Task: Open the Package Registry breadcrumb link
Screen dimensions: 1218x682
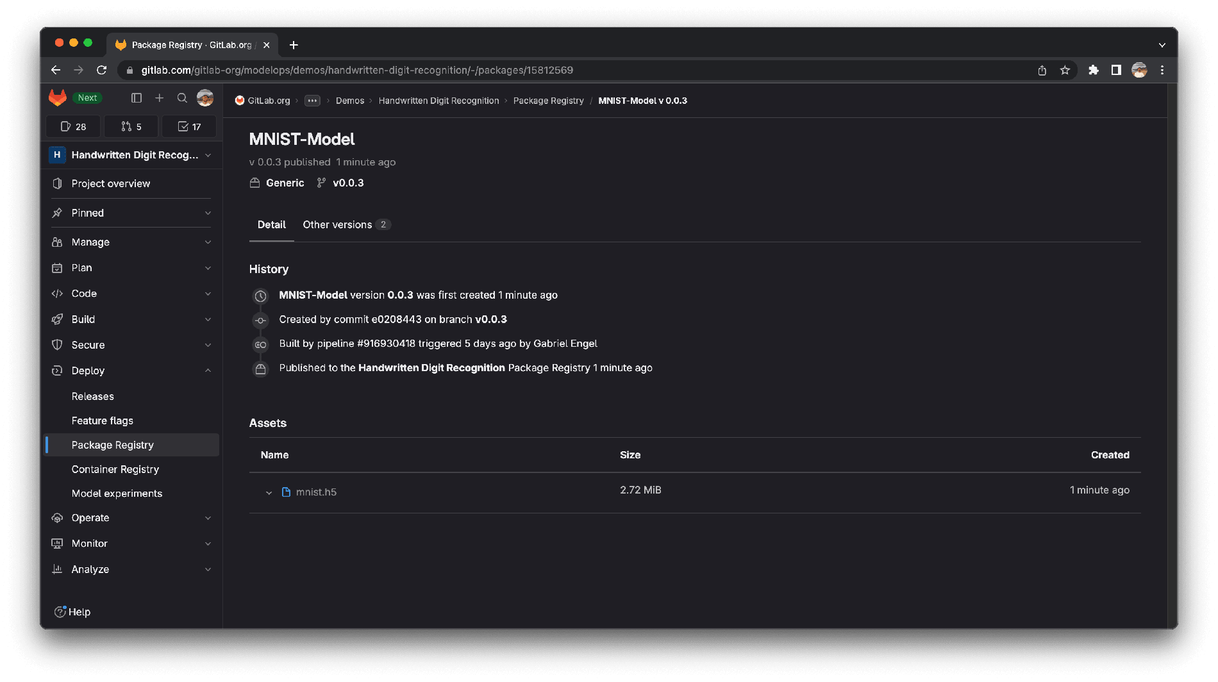Action: 549,101
